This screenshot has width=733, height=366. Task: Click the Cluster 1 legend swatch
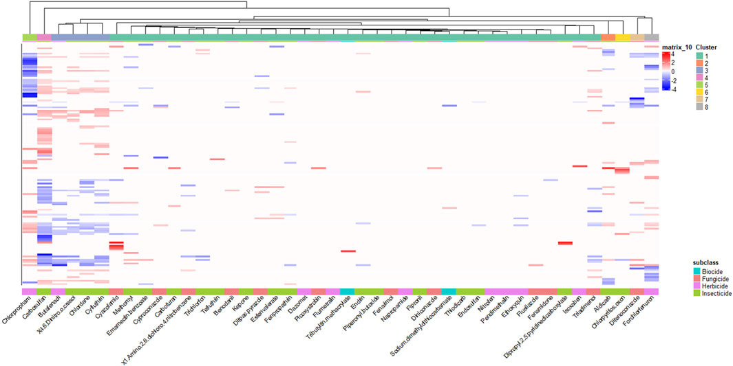(699, 56)
